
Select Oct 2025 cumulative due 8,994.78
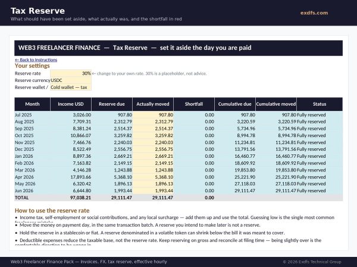click(235, 135)
